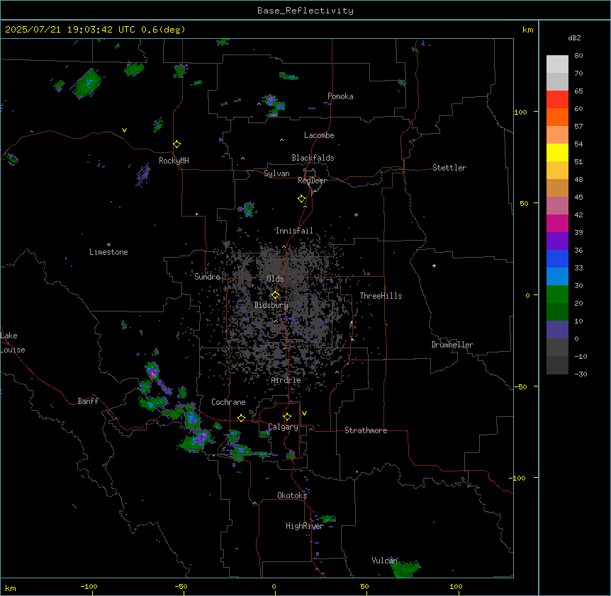This screenshot has width=611, height=596.
Task: Click the Olds label
Action: (275, 279)
